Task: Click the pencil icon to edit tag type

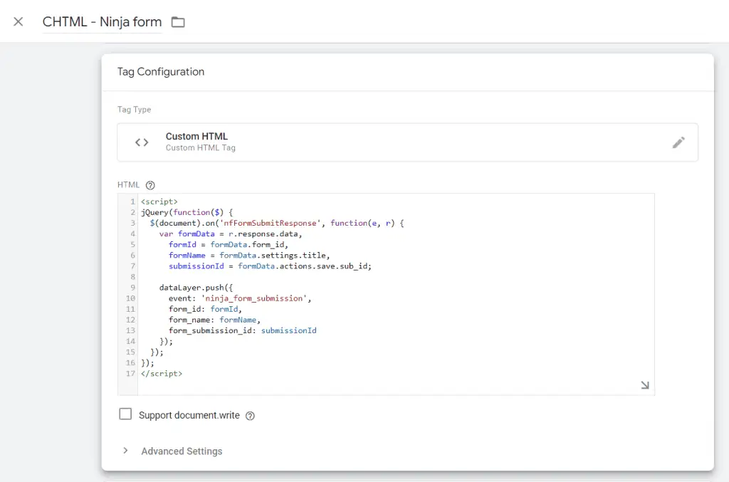Action: 678,142
